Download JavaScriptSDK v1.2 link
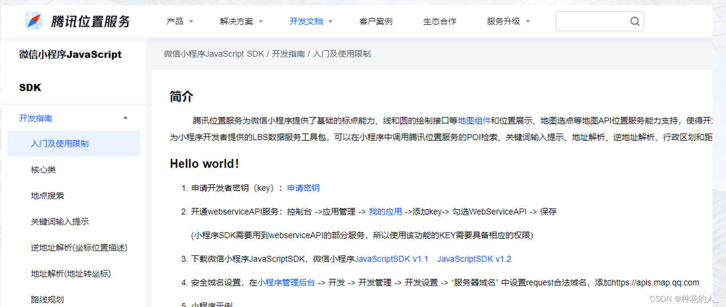 click(x=474, y=259)
